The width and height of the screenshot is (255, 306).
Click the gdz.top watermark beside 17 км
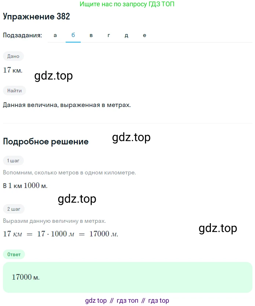point(54,76)
